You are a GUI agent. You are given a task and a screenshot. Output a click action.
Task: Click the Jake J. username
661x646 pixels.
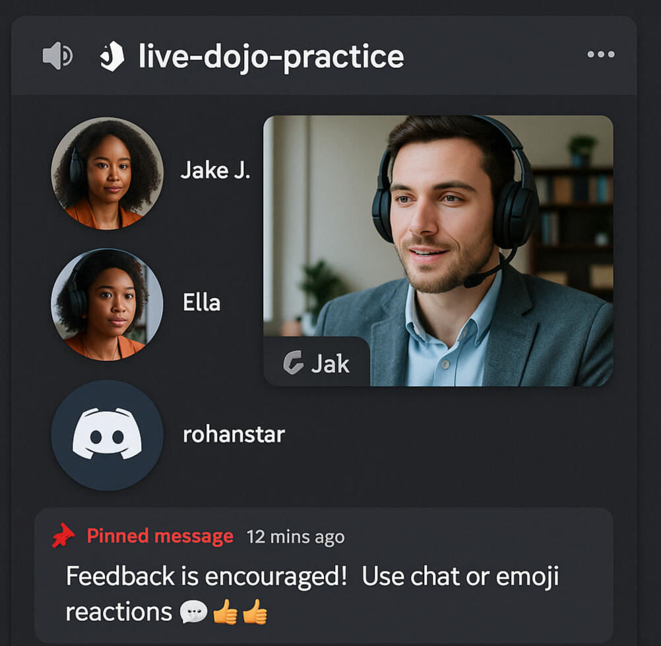[x=216, y=170]
